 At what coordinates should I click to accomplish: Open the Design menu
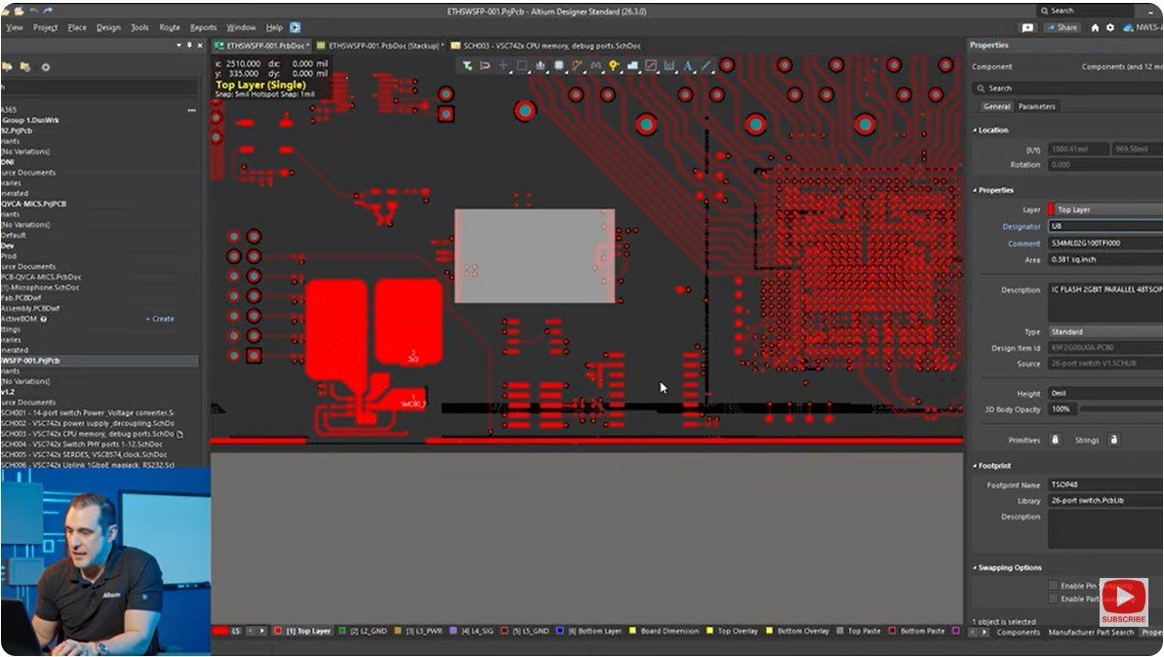[108, 27]
